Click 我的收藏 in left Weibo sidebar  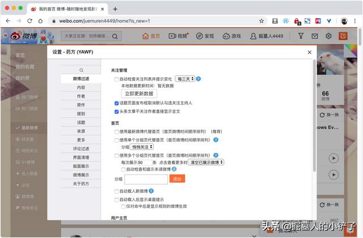click(25, 67)
